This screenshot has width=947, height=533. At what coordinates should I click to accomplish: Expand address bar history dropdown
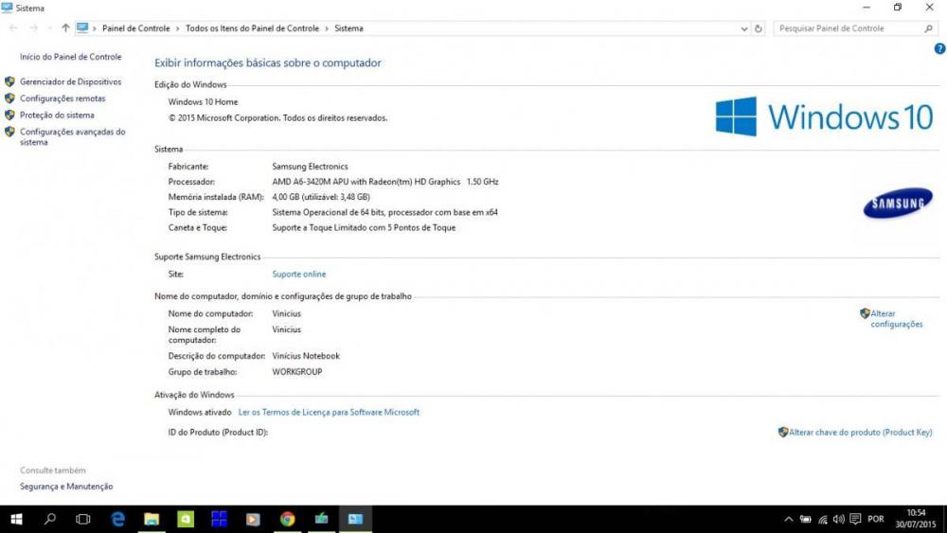[745, 28]
